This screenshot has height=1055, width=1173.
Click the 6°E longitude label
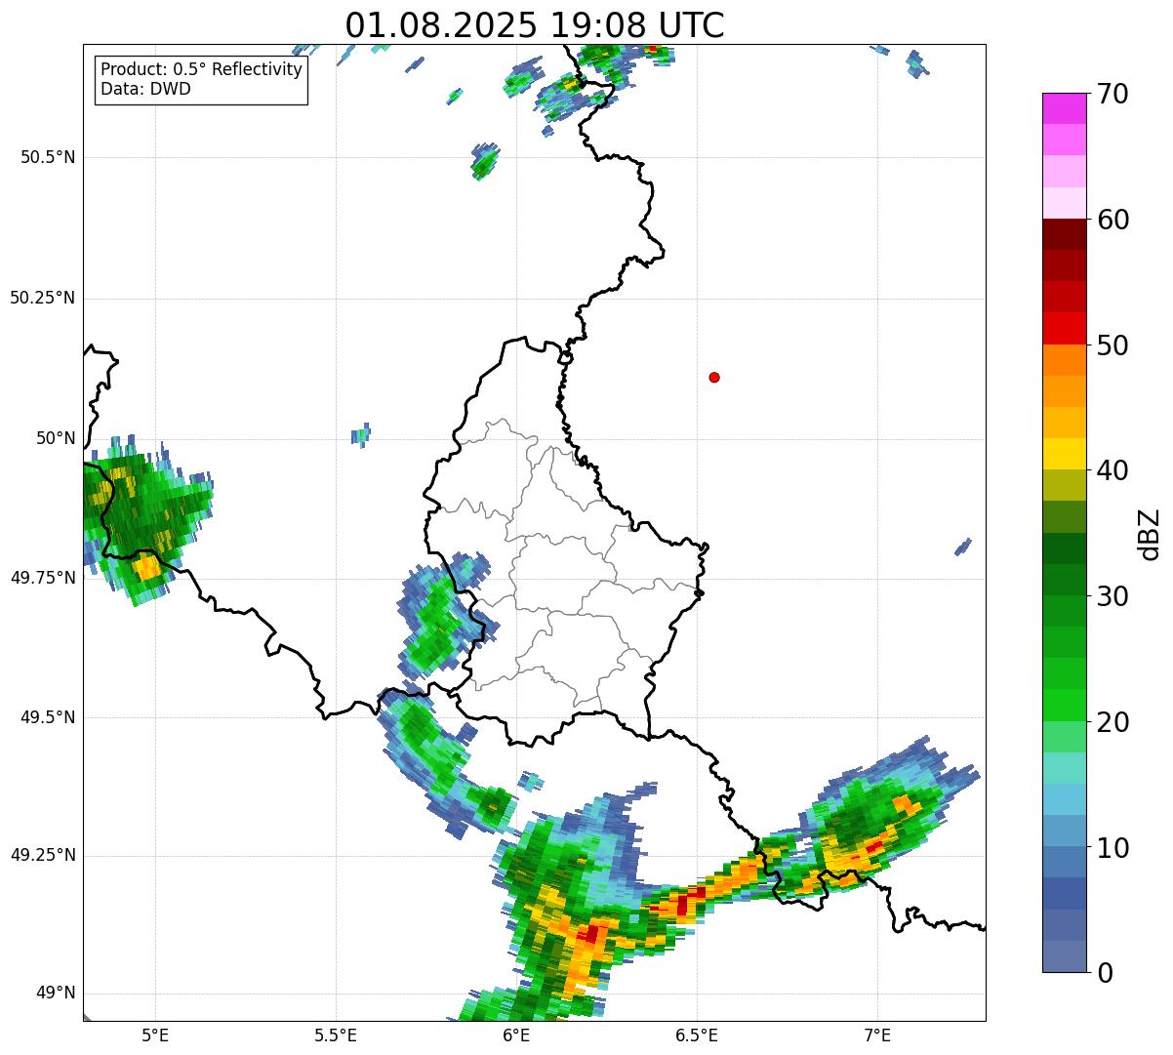point(516,1035)
